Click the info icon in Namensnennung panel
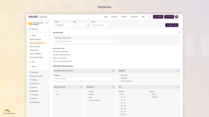 click(x=81, y=87)
